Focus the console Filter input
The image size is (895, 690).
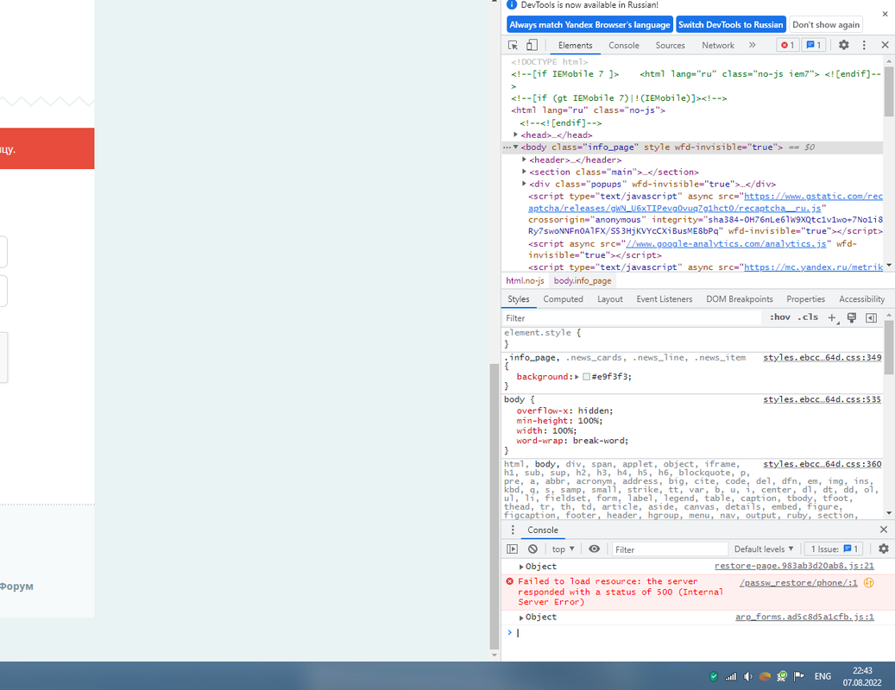coord(670,549)
